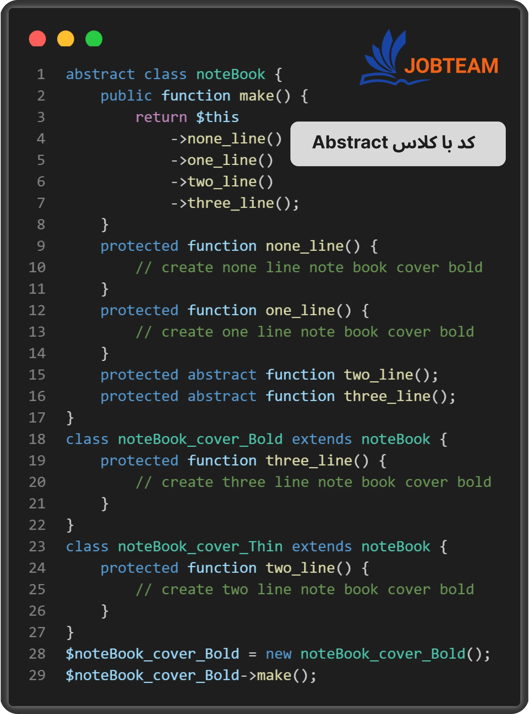Click 'abstract' keyword on line 15
Screen dimensions: 529x714
(222, 375)
